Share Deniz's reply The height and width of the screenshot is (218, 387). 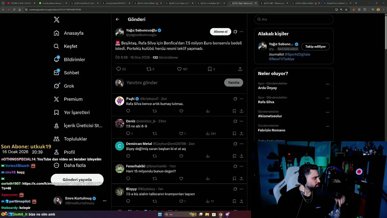[241, 134]
